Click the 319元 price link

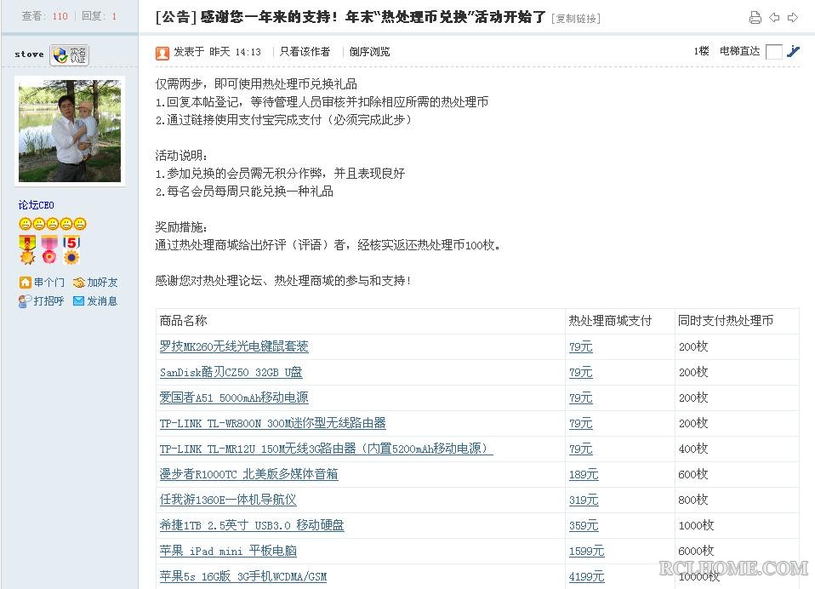584,500
